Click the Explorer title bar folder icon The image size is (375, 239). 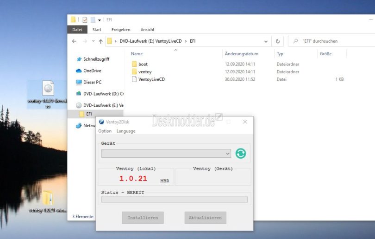coord(73,19)
